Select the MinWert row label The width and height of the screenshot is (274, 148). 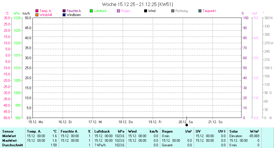pos(9,136)
